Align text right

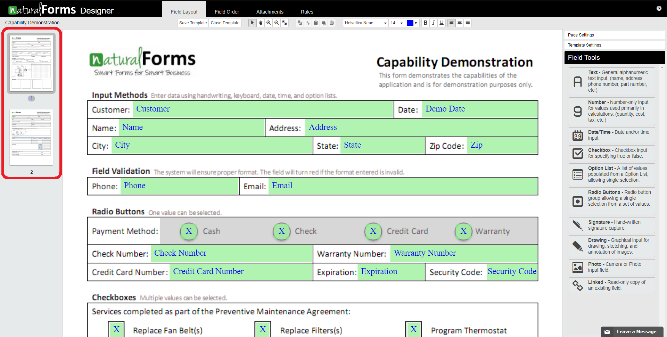pyautogui.click(x=468, y=23)
